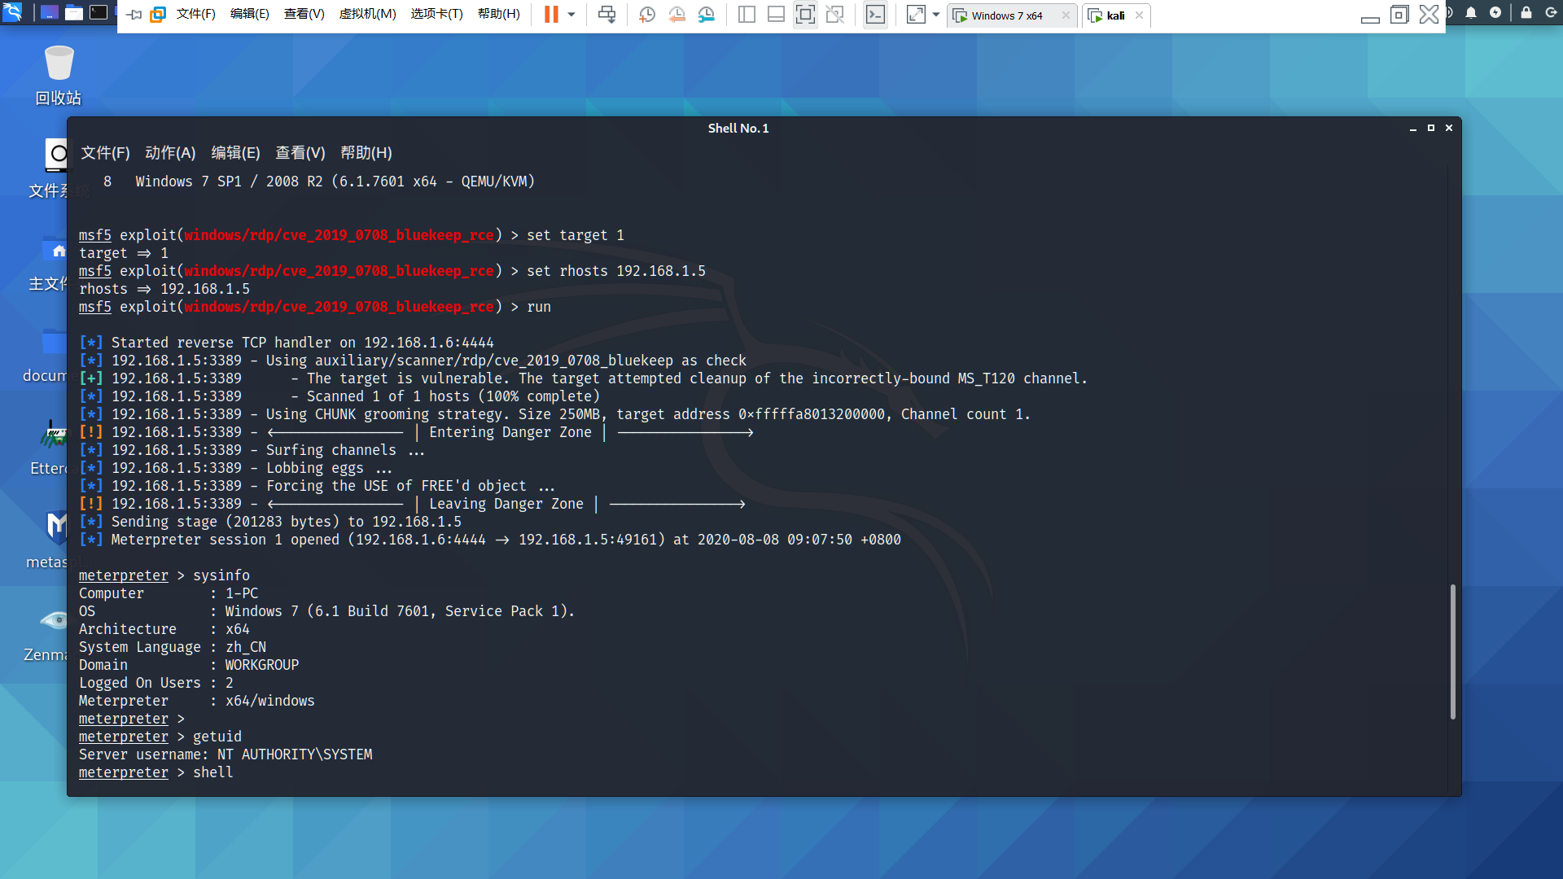Close the Windows 7 x64 tab
The image size is (1563, 879).
coord(1066,15)
